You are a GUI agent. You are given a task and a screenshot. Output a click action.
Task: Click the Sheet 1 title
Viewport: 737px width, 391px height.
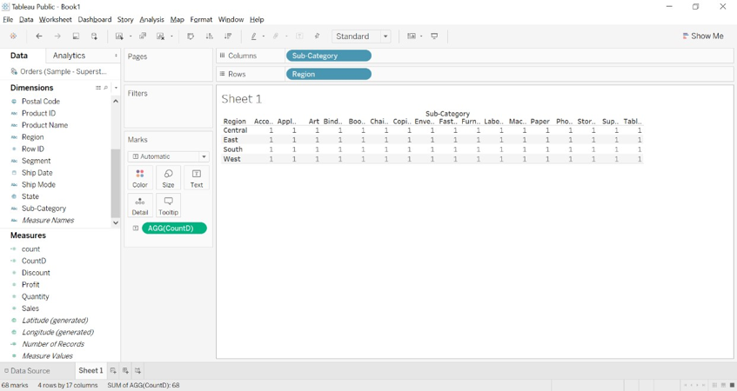click(x=242, y=99)
